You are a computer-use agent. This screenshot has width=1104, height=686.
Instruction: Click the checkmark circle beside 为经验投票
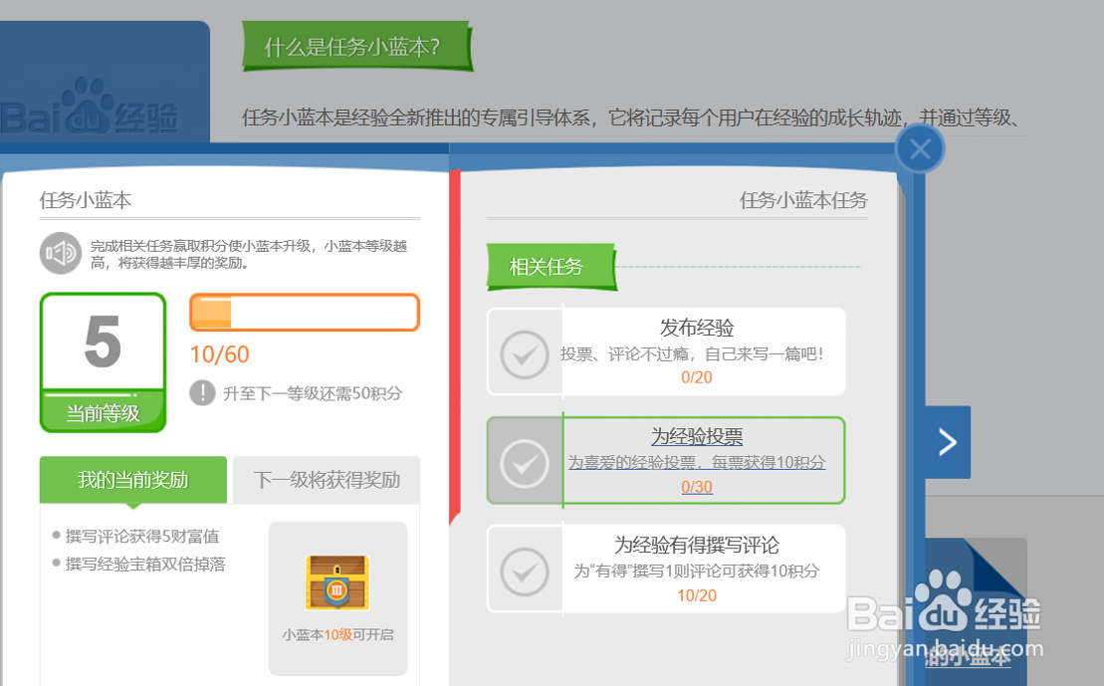tap(525, 461)
